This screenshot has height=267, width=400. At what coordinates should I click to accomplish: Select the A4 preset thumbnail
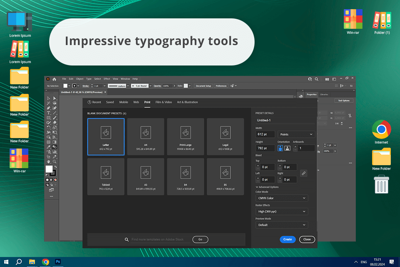pyautogui.click(x=146, y=137)
